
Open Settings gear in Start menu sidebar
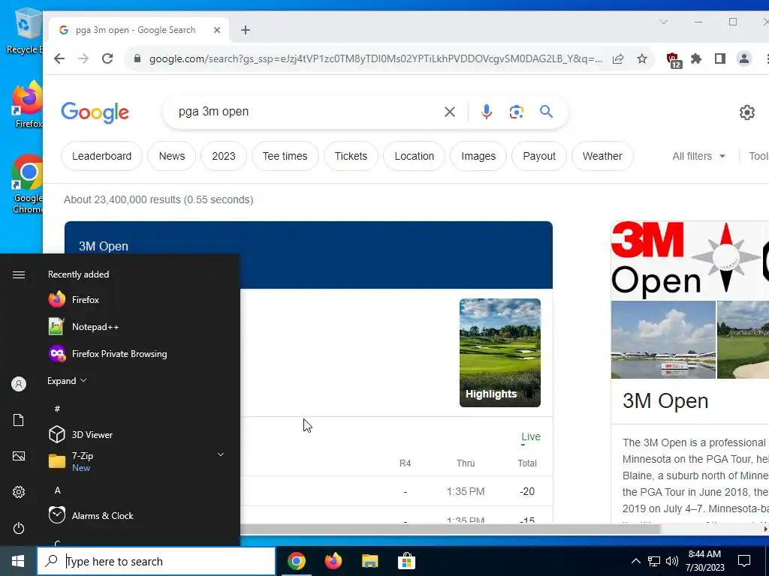pyautogui.click(x=19, y=492)
